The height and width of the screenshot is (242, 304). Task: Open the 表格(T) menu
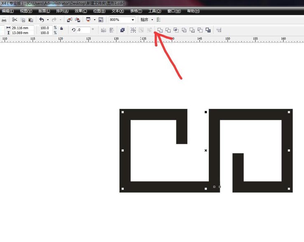point(136,11)
